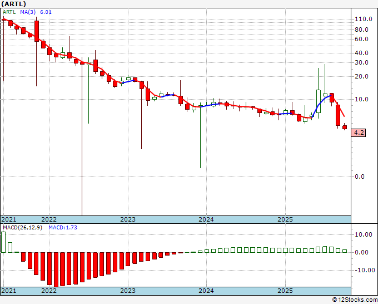This screenshot has width=378, height=304.
Task: Click the MACD:1.73 value label
Action: tap(63, 228)
